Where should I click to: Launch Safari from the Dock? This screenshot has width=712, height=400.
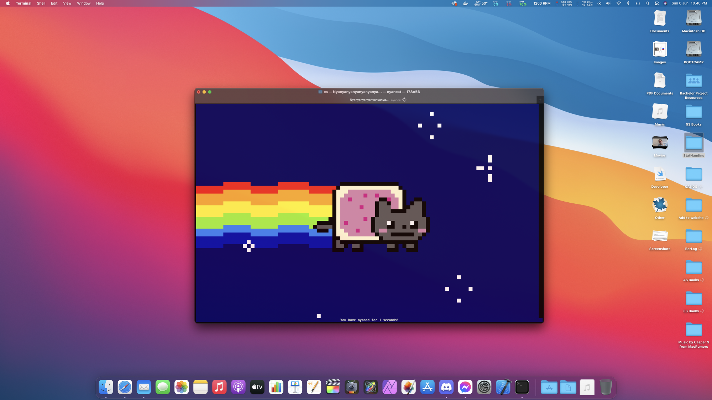125,387
